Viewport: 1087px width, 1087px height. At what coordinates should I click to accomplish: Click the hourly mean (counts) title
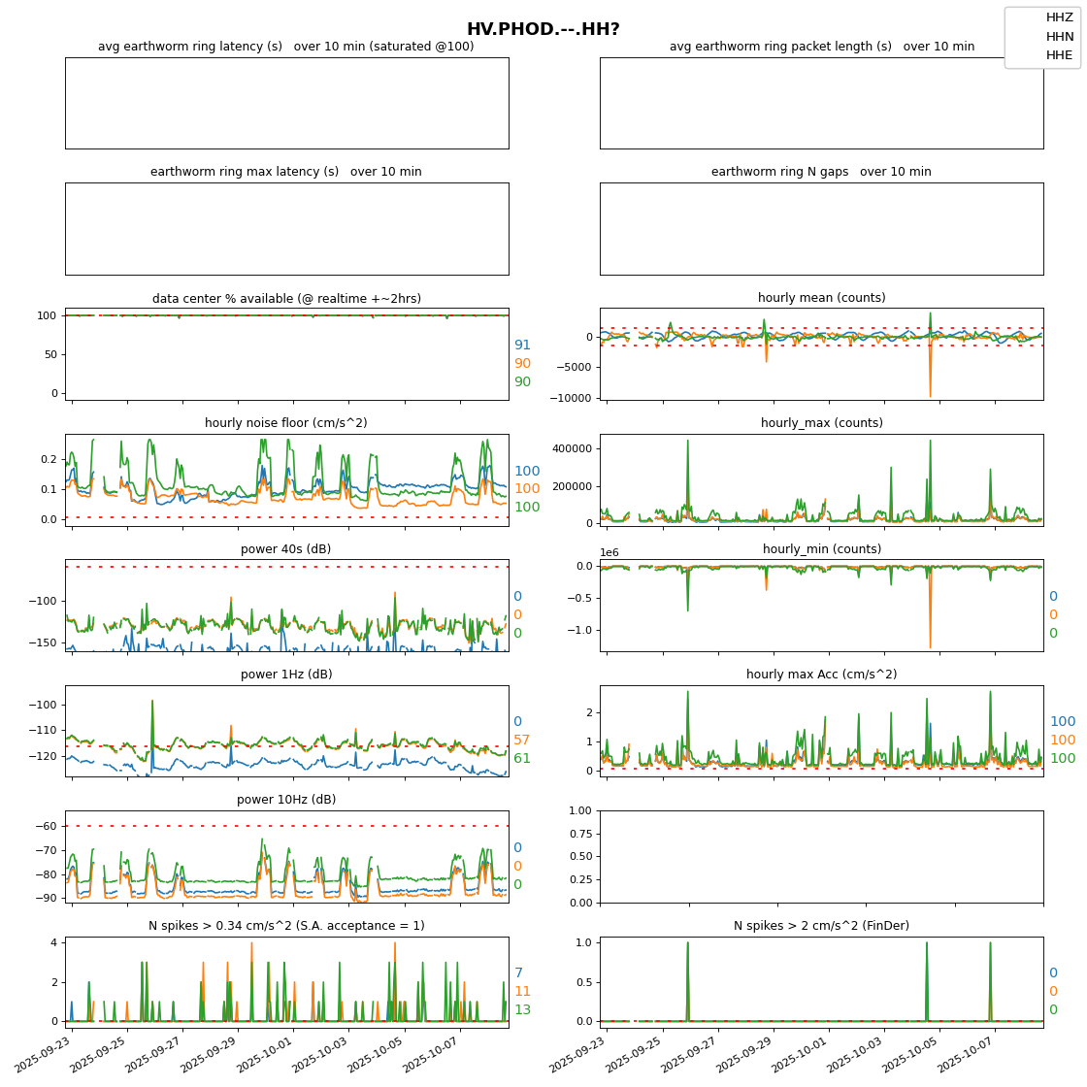pyautogui.click(x=821, y=298)
